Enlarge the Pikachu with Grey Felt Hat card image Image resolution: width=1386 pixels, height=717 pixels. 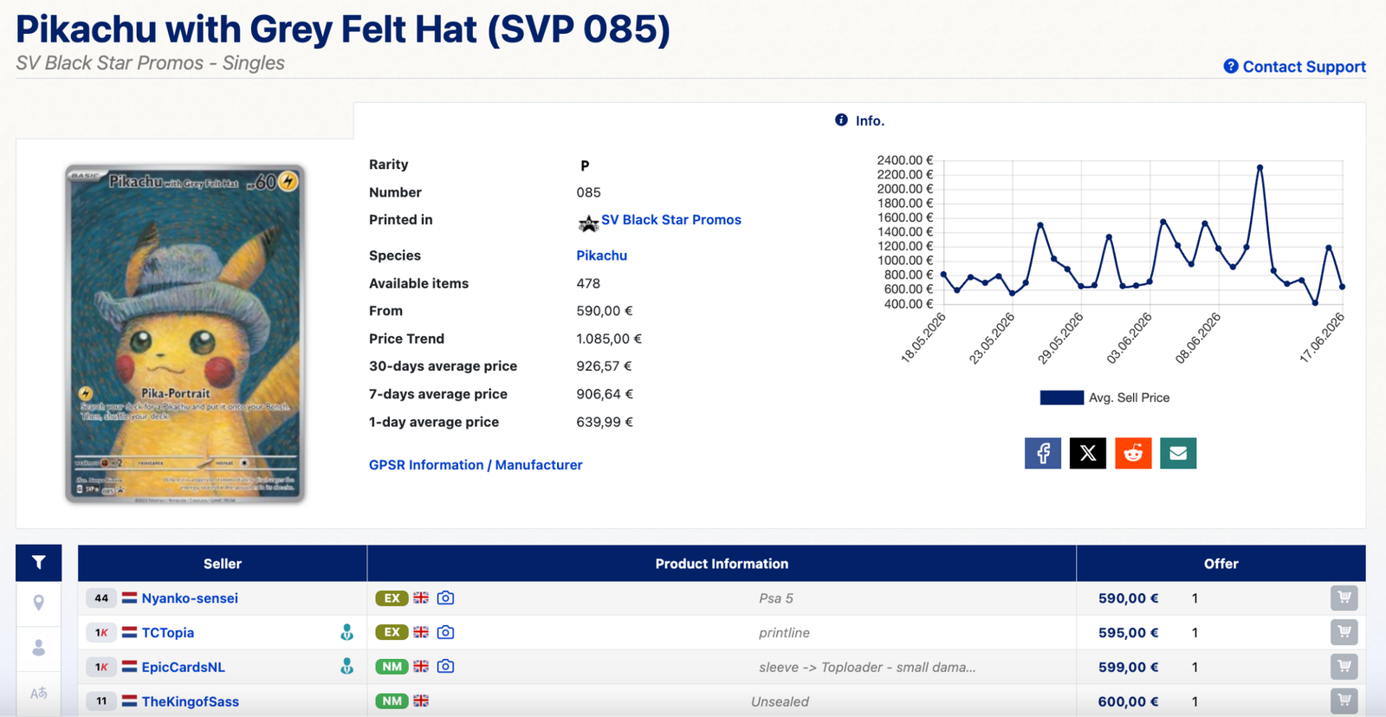[185, 333]
